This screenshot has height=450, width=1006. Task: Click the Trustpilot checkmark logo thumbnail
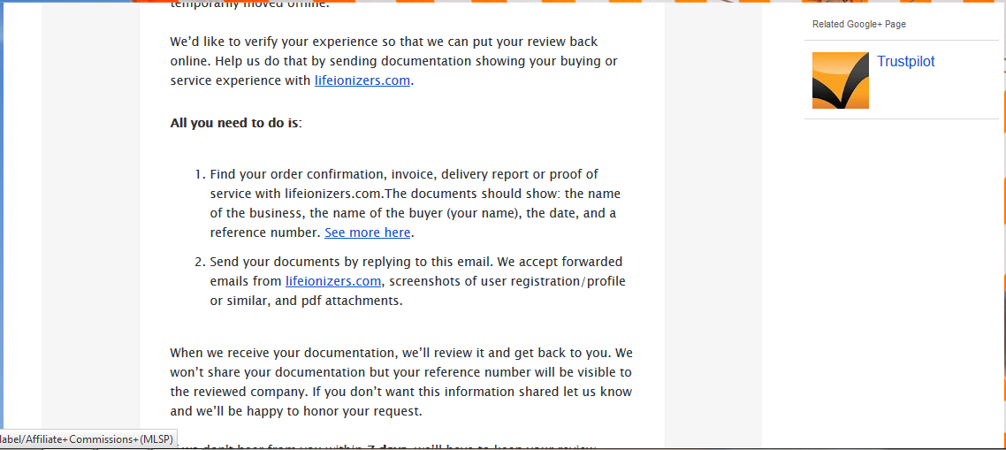pyautogui.click(x=841, y=80)
